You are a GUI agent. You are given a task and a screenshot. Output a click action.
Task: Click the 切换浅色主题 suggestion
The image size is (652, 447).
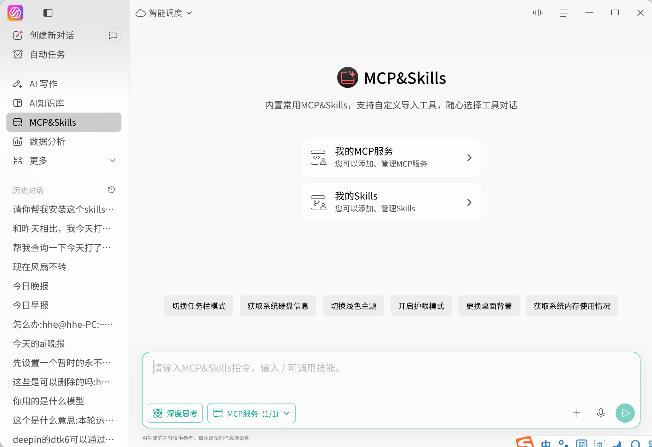point(353,306)
